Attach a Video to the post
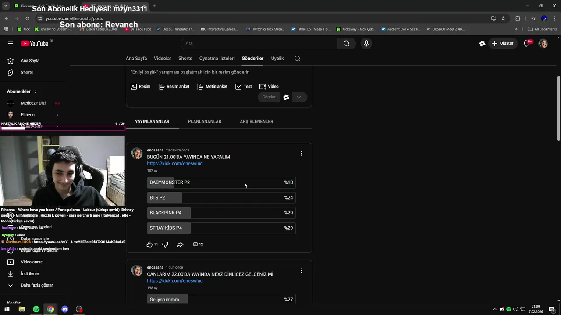Viewport: 561px width, 315px height. (x=269, y=87)
